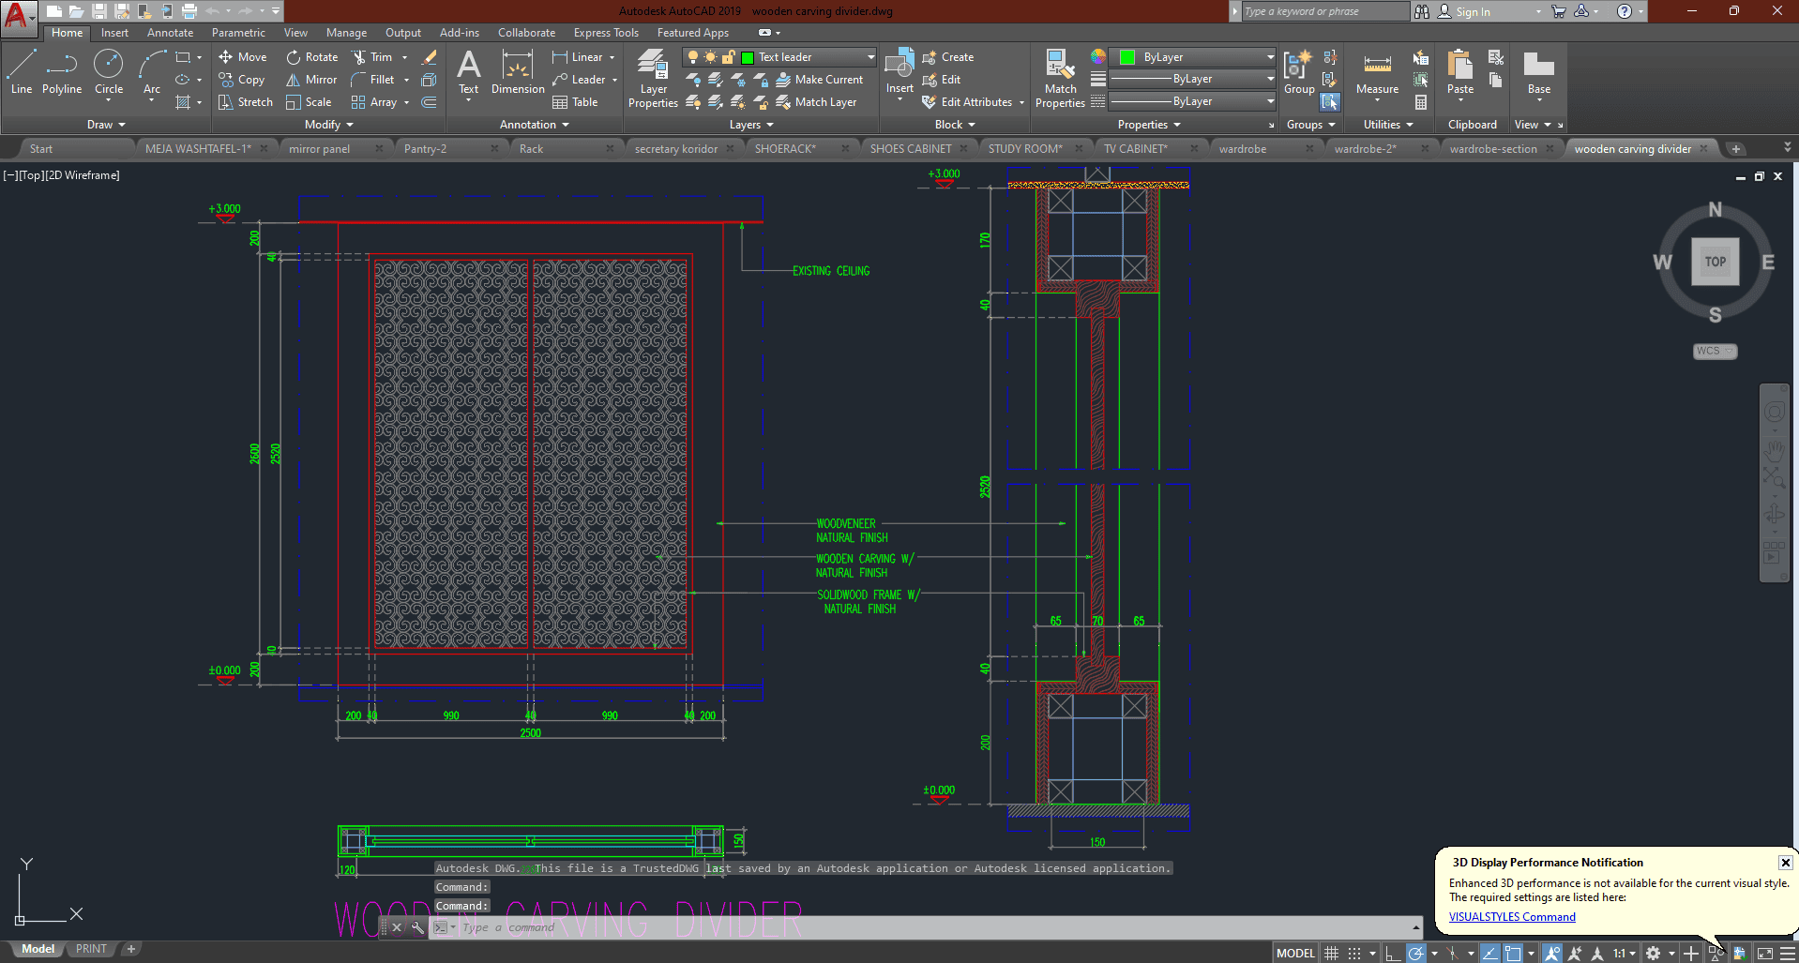Toggle snap mode in status bar
The height and width of the screenshot is (963, 1799).
click(x=1354, y=953)
